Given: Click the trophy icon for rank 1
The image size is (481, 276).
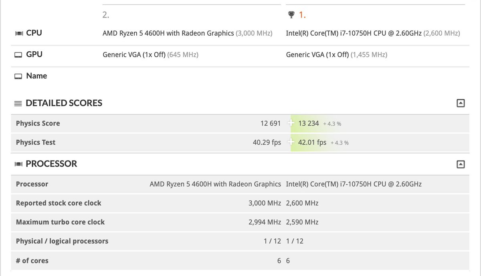Looking at the screenshot, I should tap(291, 15).
